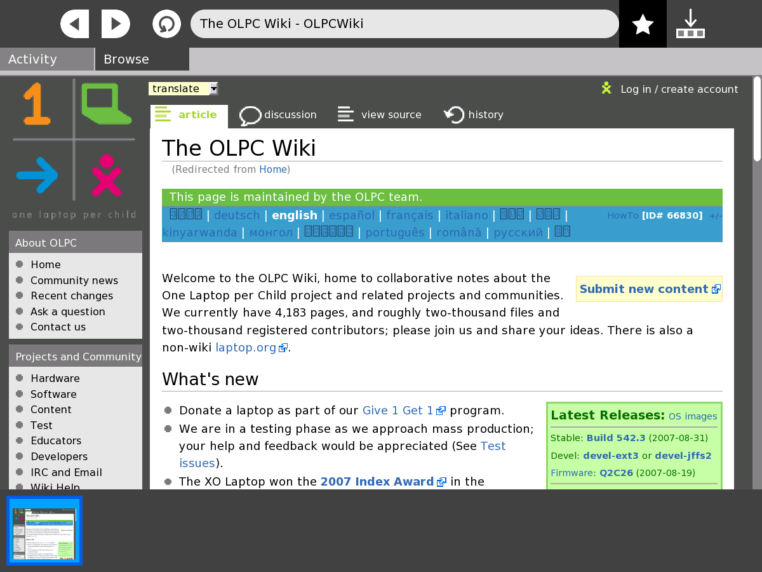Screen dimensions: 762x572
Task: Click the discussion speech bubble icon
Action: click(x=250, y=115)
